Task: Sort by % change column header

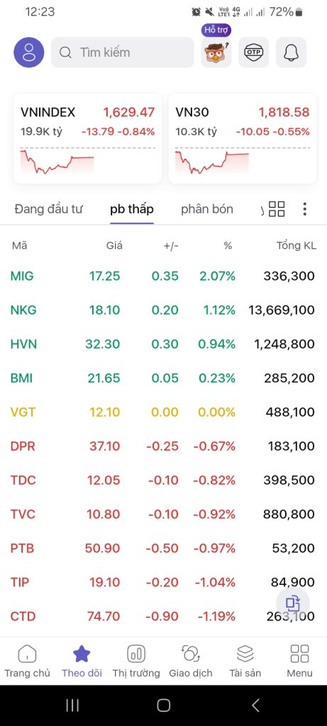Action: pos(228,246)
